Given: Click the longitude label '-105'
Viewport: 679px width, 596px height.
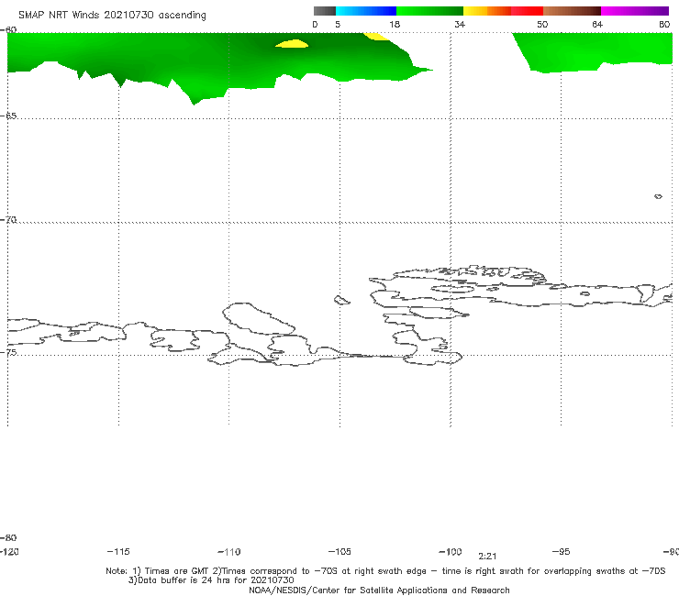Looking at the screenshot, I should (339, 551).
